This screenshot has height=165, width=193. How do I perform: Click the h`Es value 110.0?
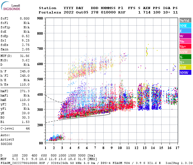pyautogui.click(x=25, y=84)
